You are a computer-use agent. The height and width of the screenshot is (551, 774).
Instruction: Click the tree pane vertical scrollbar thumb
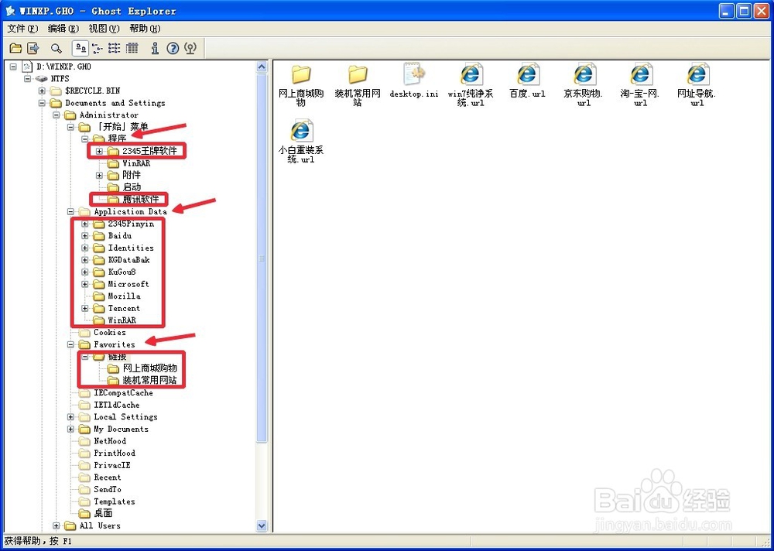262,258
